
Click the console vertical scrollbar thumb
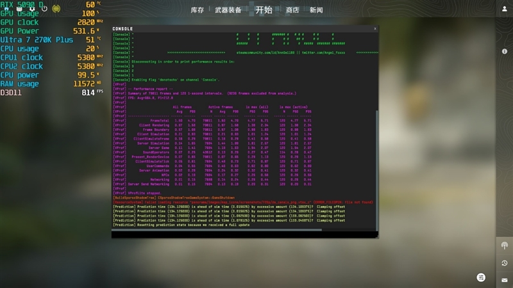(x=377, y=170)
